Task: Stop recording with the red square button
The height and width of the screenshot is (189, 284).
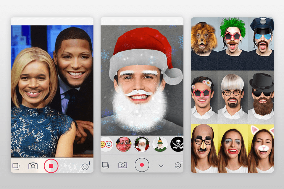Action: tap(51, 166)
